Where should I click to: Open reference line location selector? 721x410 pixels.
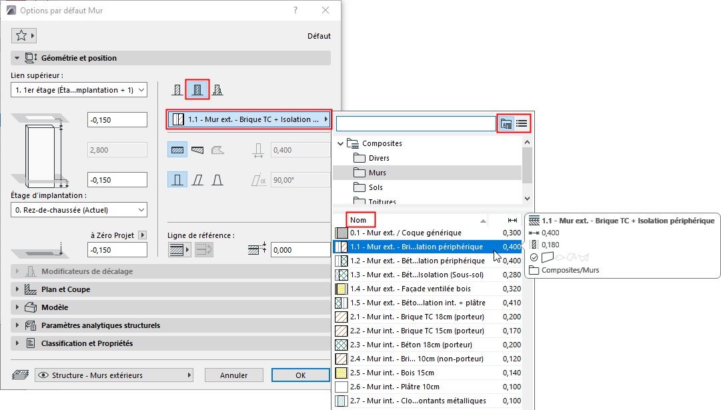click(x=179, y=250)
